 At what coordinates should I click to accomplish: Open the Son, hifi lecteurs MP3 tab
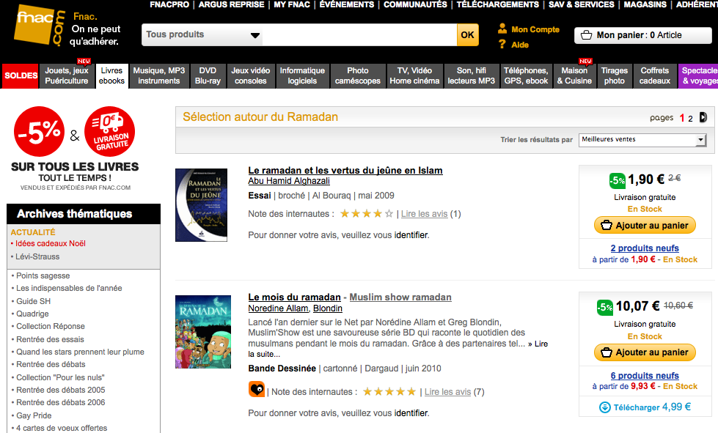471,75
